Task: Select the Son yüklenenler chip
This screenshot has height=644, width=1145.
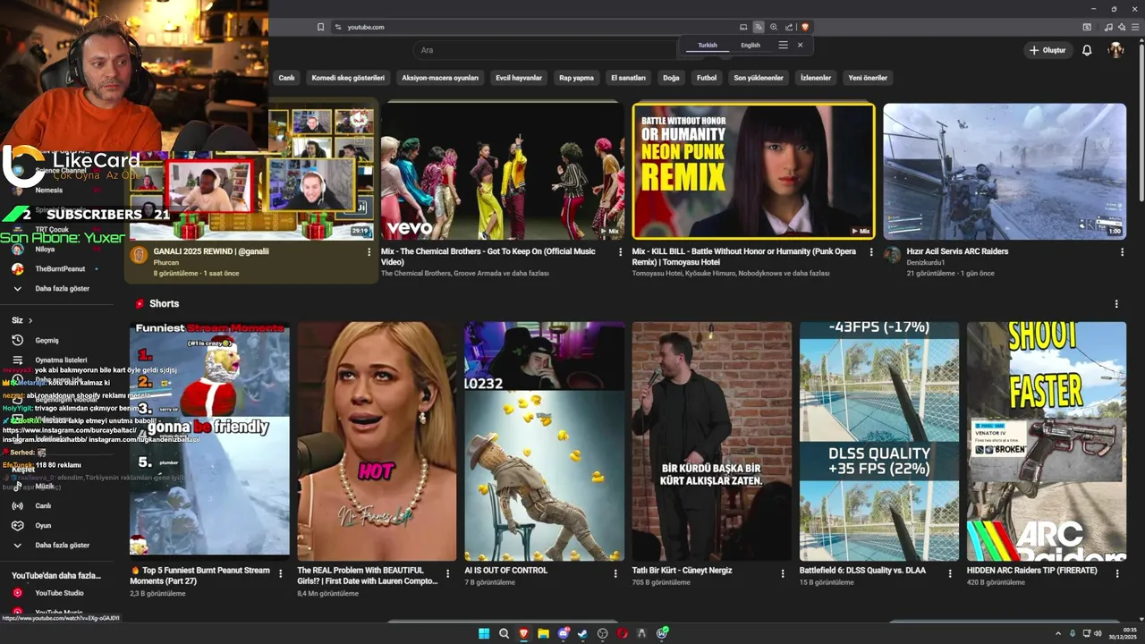Action: point(759,78)
